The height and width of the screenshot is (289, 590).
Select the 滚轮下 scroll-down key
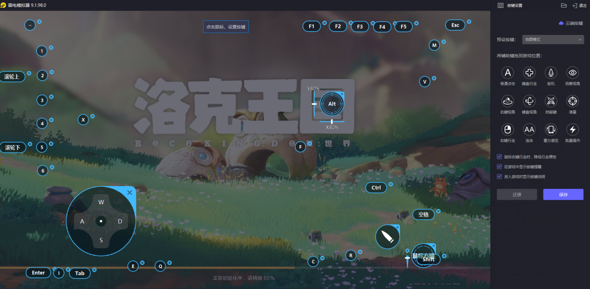13,148
